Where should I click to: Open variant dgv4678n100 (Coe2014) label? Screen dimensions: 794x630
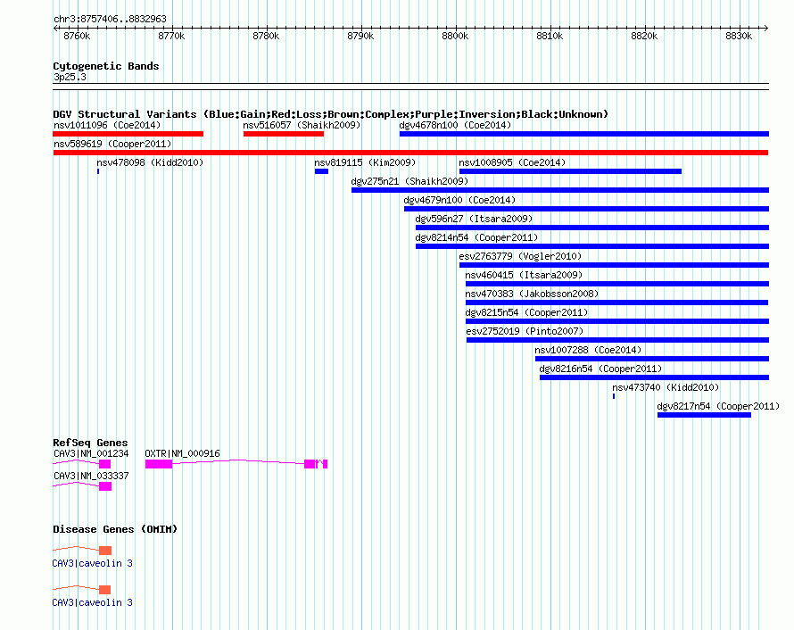[455, 125]
